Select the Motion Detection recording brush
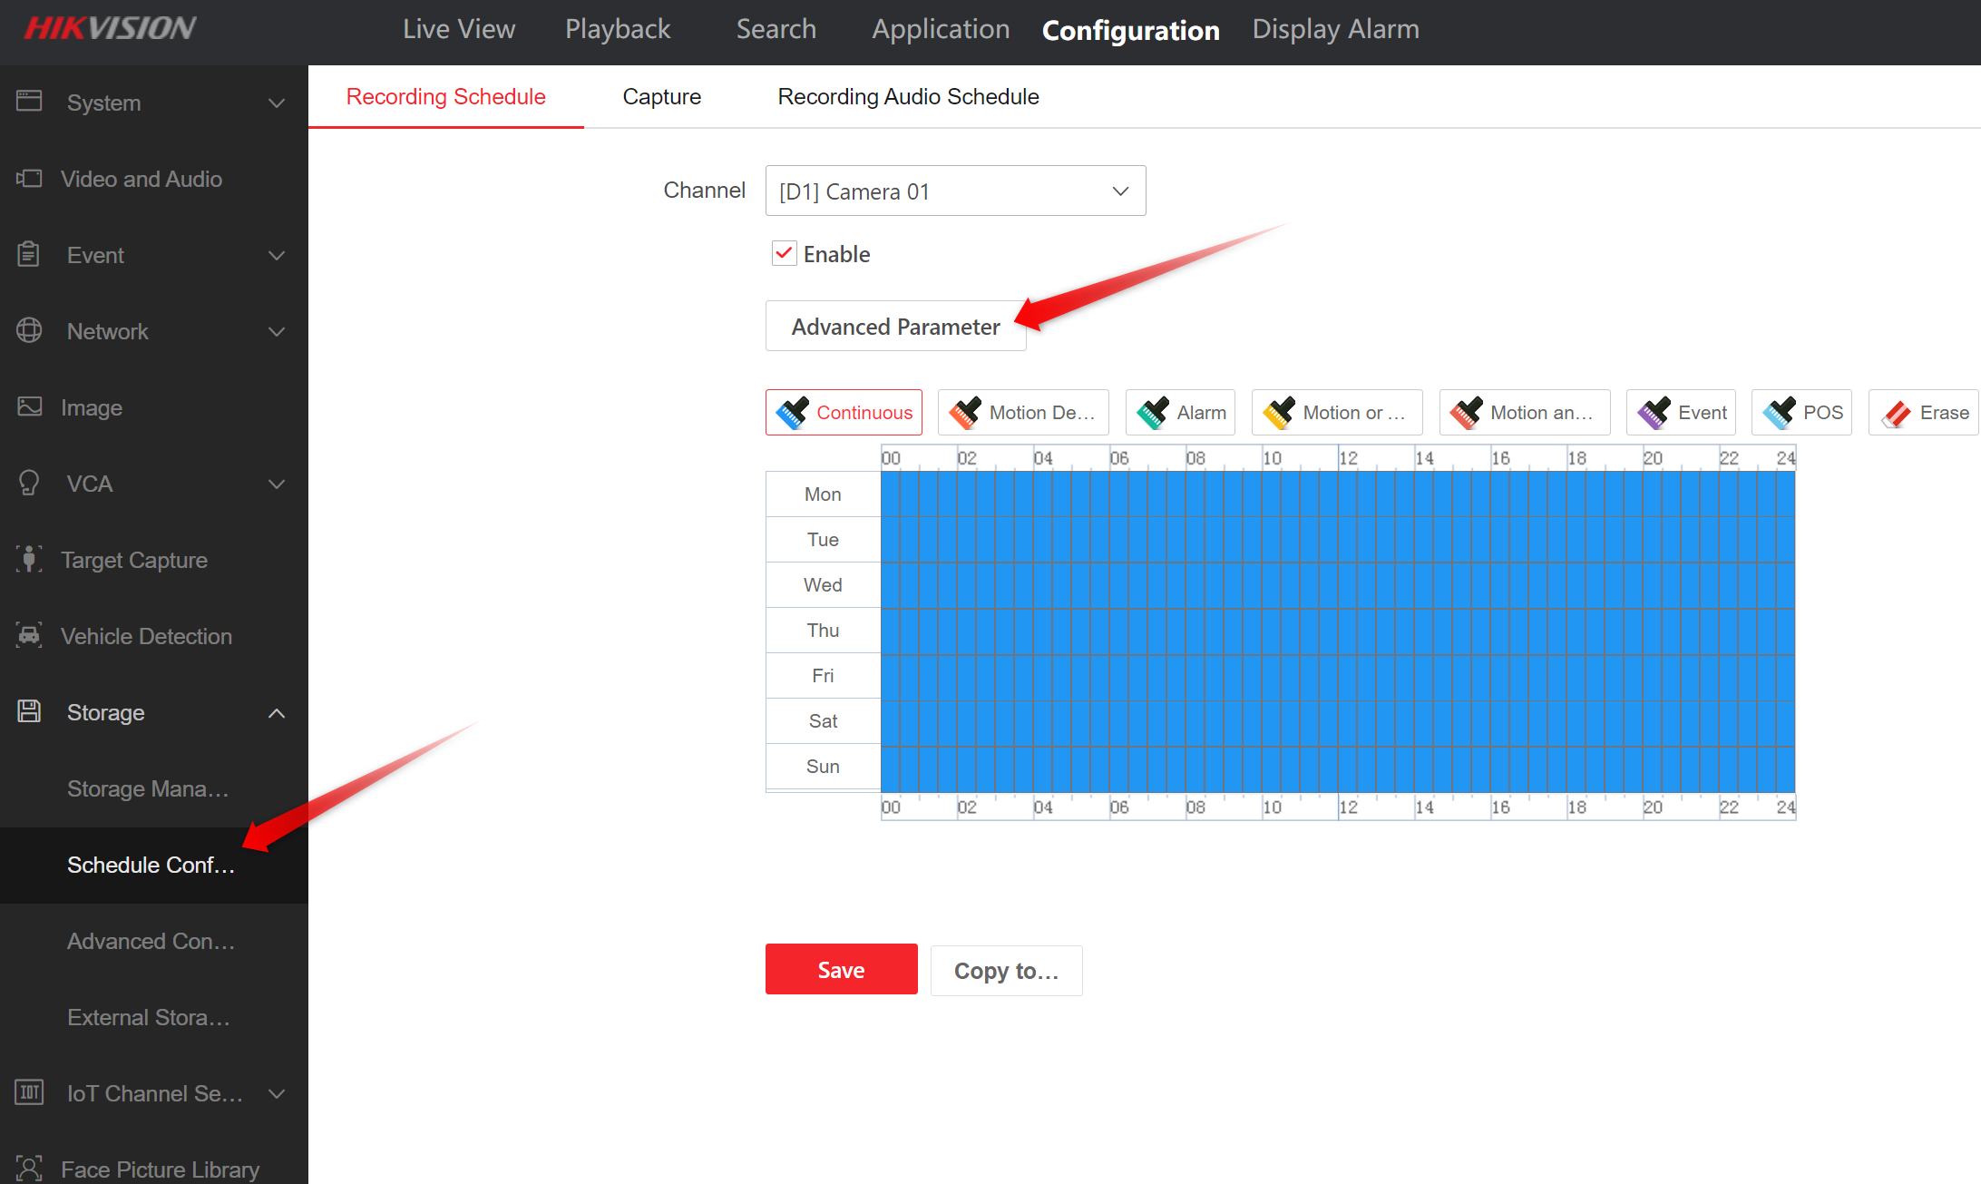The width and height of the screenshot is (1981, 1184). (x=1023, y=413)
